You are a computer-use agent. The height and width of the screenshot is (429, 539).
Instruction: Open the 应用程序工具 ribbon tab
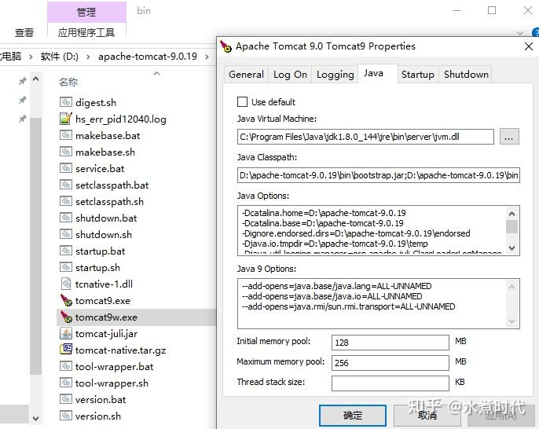[x=86, y=33]
